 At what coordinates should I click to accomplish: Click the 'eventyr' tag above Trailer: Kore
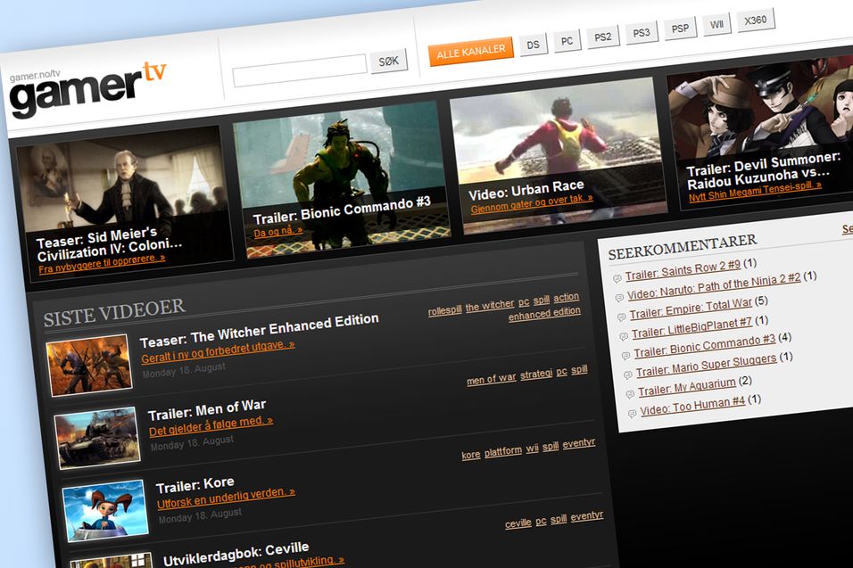(579, 443)
